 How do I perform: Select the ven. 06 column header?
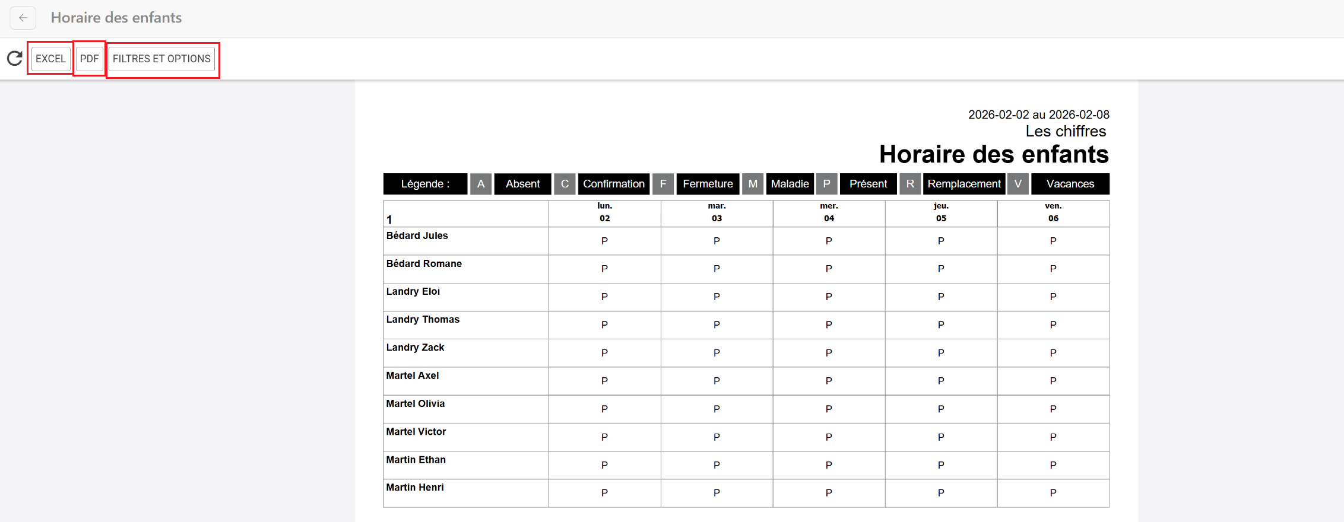(x=1053, y=212)
